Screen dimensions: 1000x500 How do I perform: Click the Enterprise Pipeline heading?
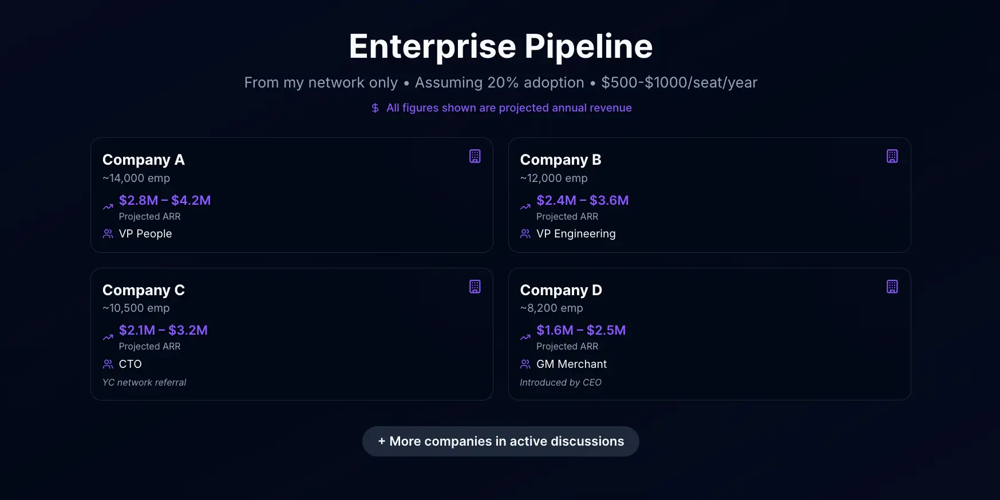(x=500, y=47)
